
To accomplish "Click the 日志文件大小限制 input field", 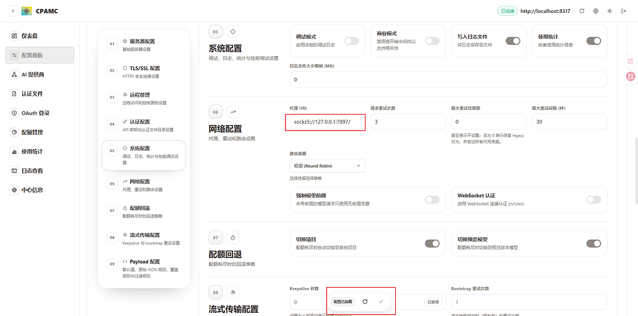I will pyautogui.click(x=448, y=79).
